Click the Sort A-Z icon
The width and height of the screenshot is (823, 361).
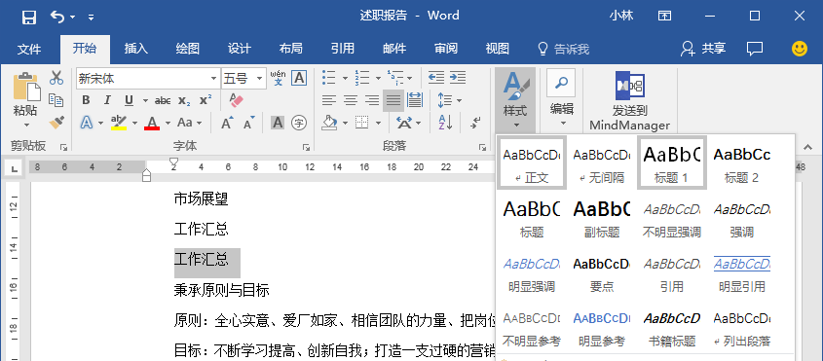[x=445, y=123]
